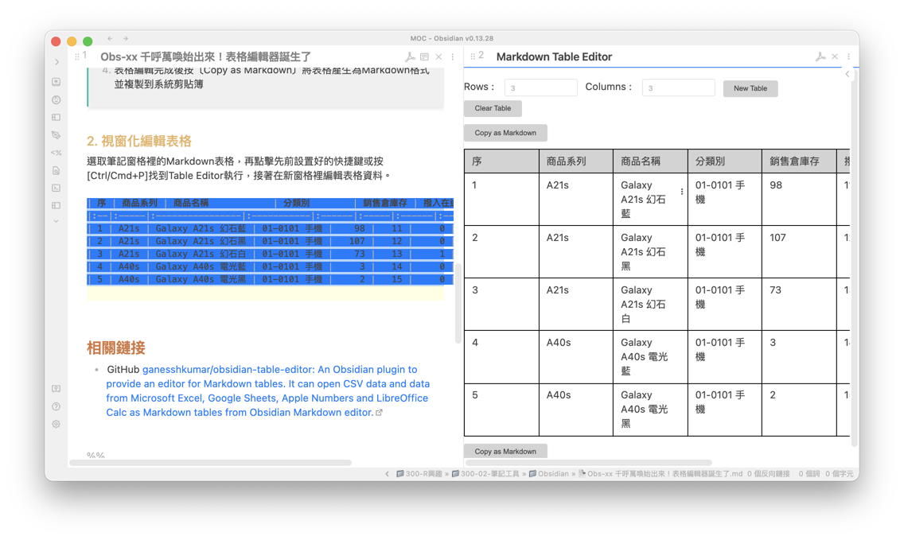Open the cell options dots in 'Galaxy A21s 幻石藍' cell
This screenshot has width=904, height=540.
coord(682,192)
